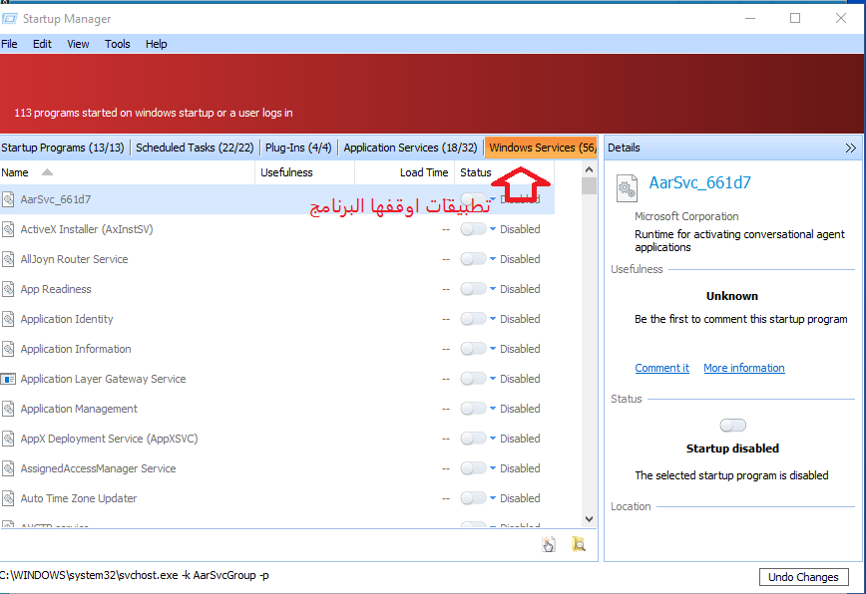The image size is (866, 594).
Task: Toggle the Application Management switch
Action: pyautogui.click(x=473, y=409)
